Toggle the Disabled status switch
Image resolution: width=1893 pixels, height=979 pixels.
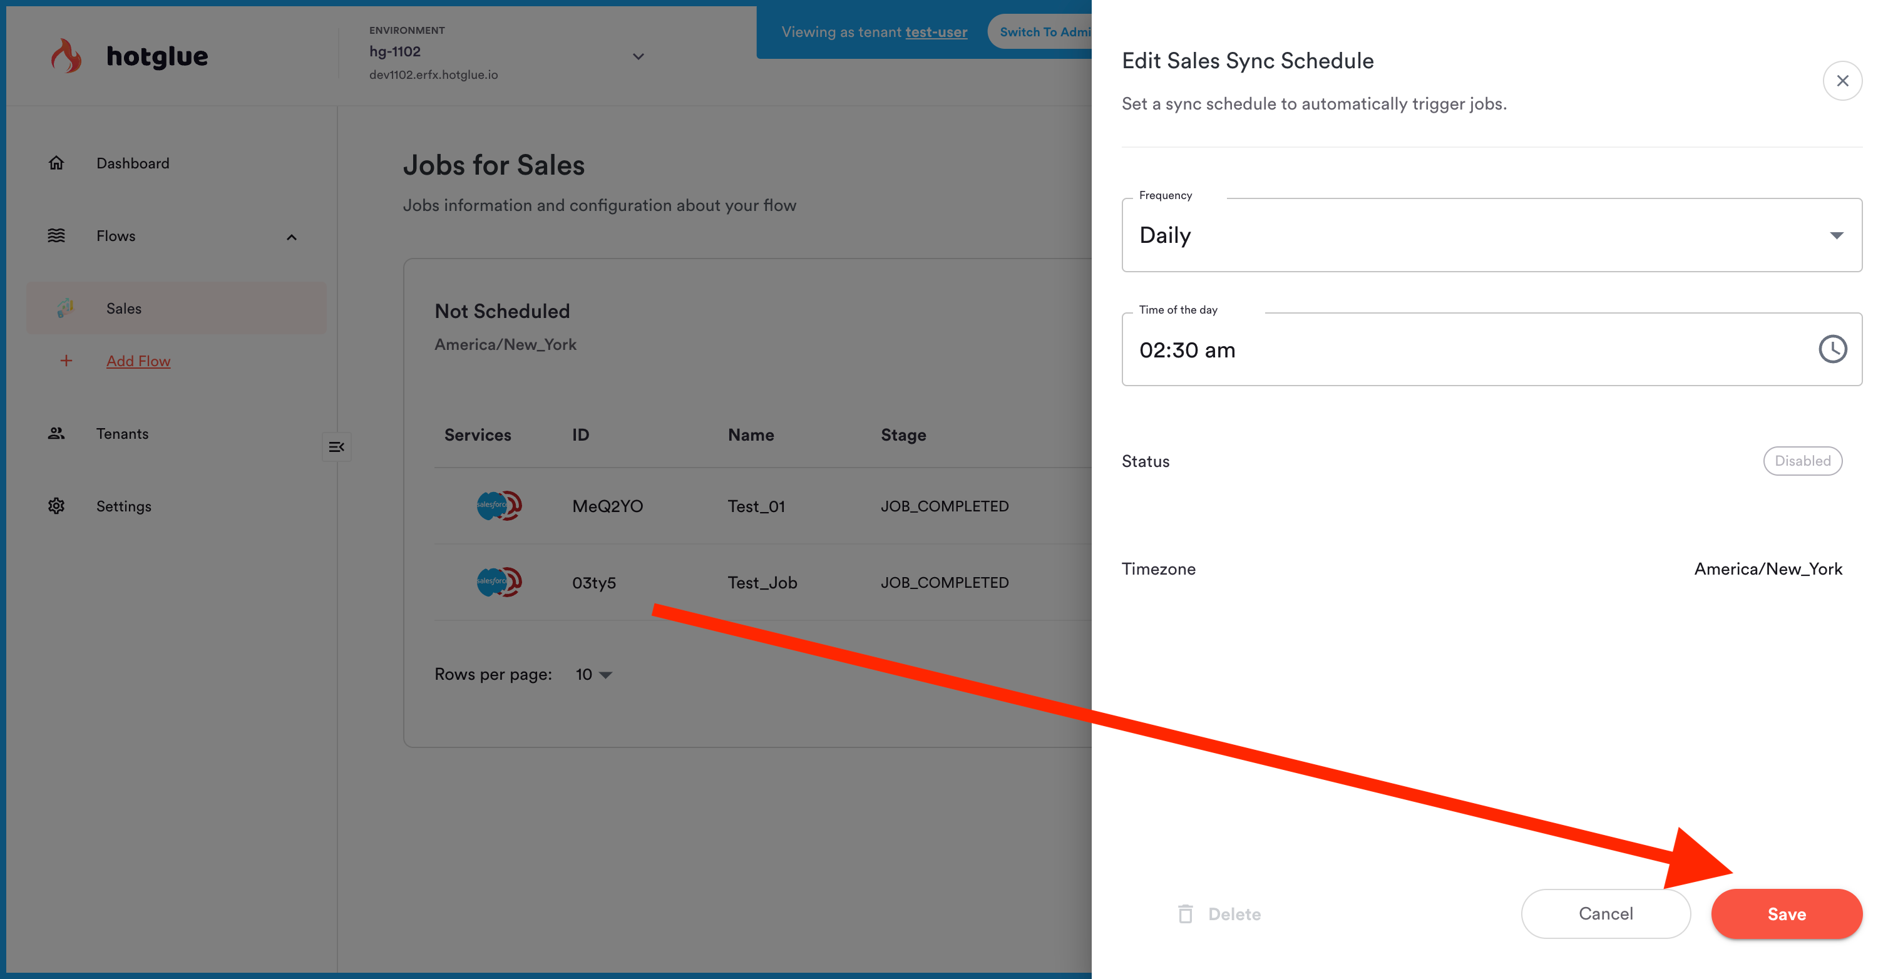click(x=1802, y=461)
